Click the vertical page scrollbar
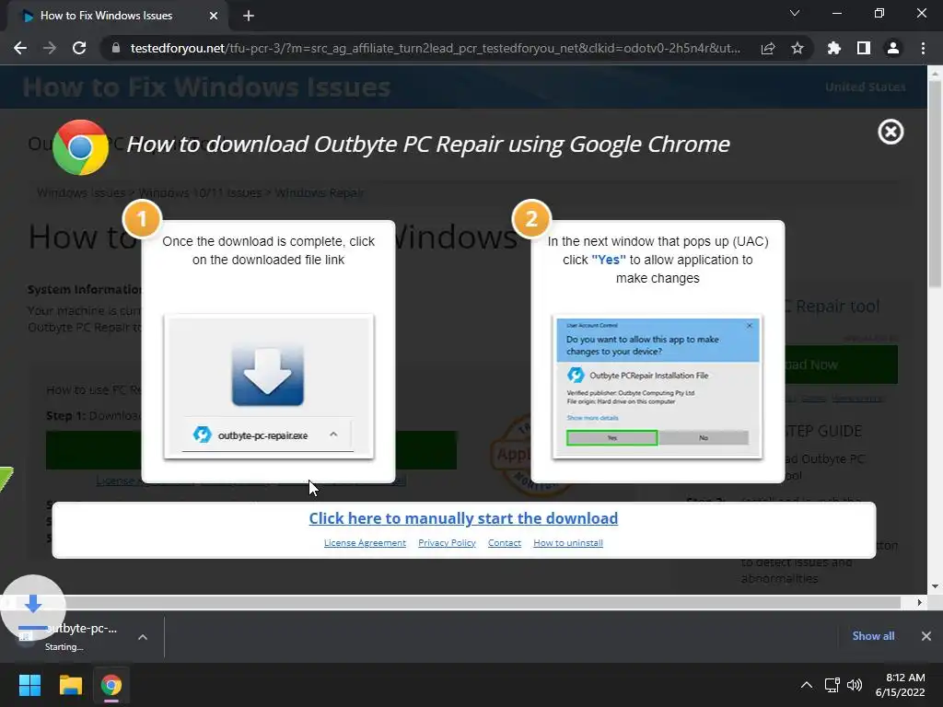The image size is (943, 707). [x=935, y=184]
